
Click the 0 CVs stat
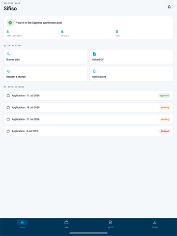(x=118, y=33)
